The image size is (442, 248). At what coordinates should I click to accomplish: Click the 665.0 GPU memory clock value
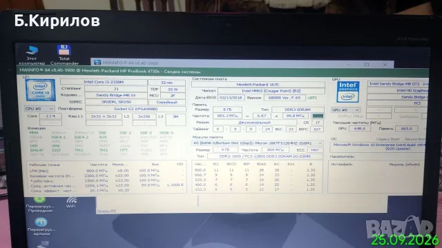tap(407, 129)
